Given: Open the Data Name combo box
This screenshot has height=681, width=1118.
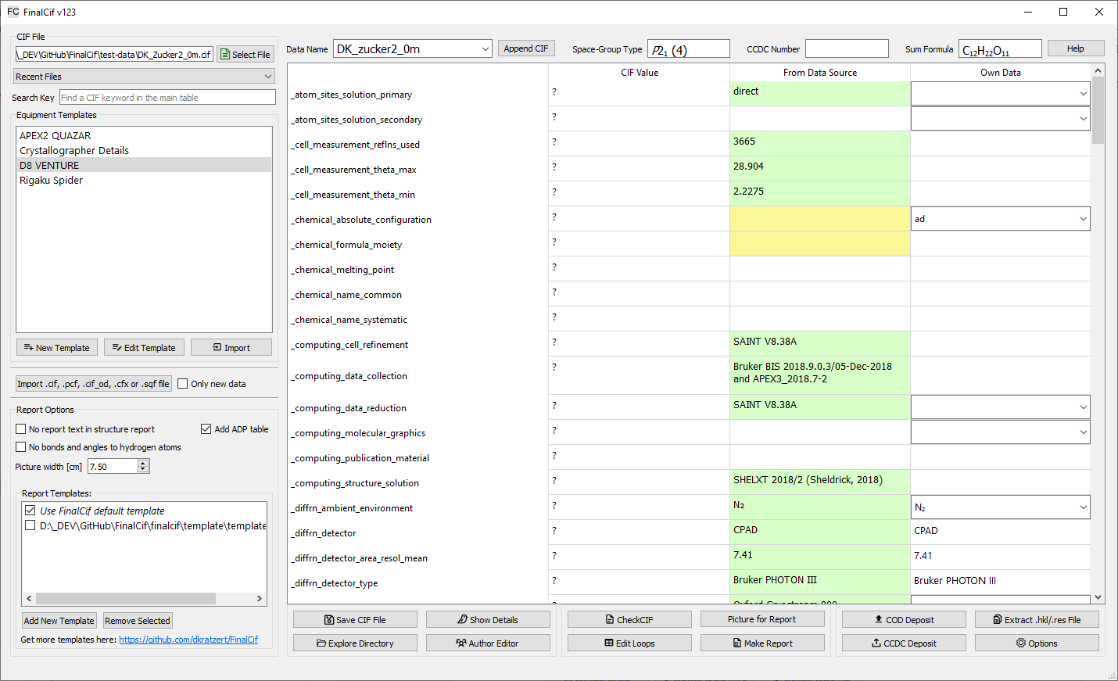Looking at the screenshot, I should (x=413, y=49).
